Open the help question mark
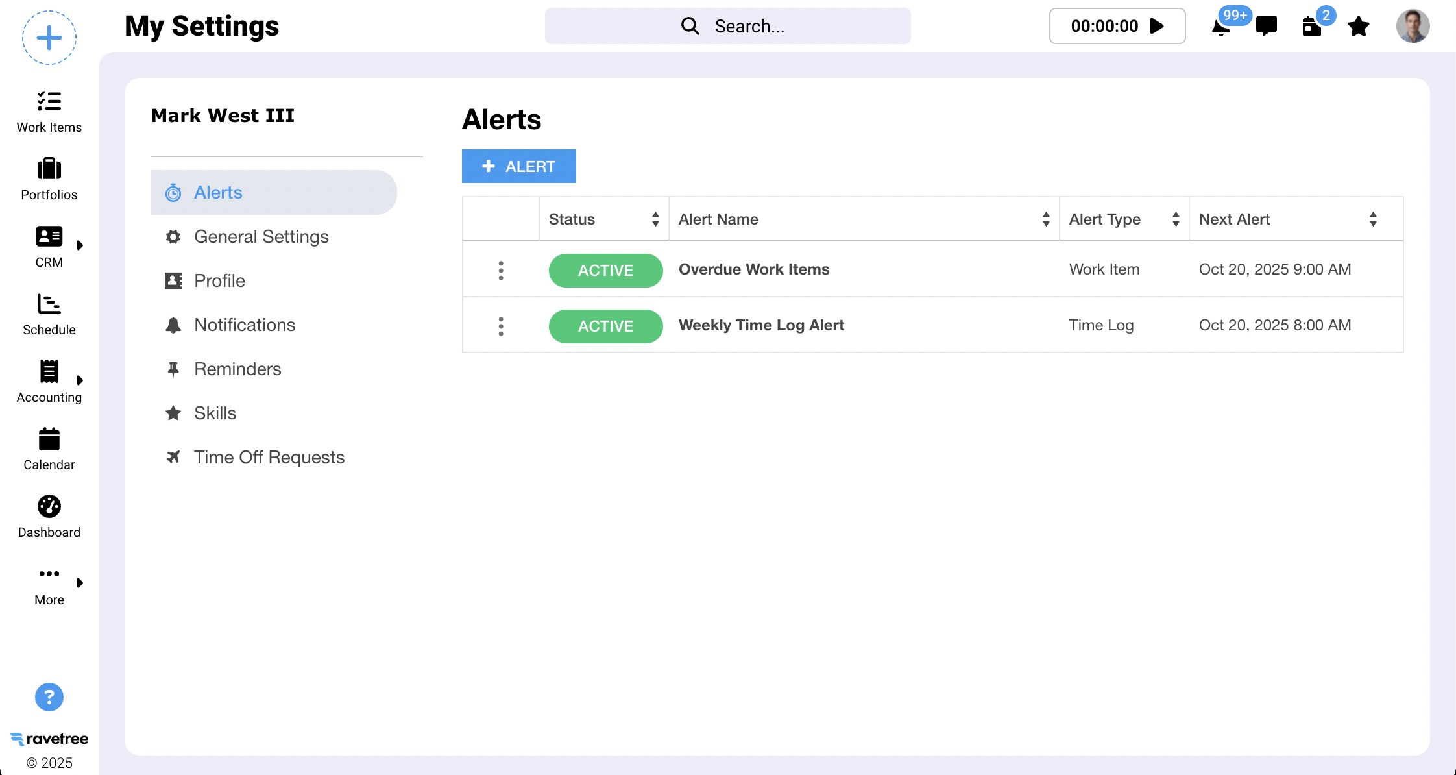The height and width of the screenshot is (775, 1456). 49,697
